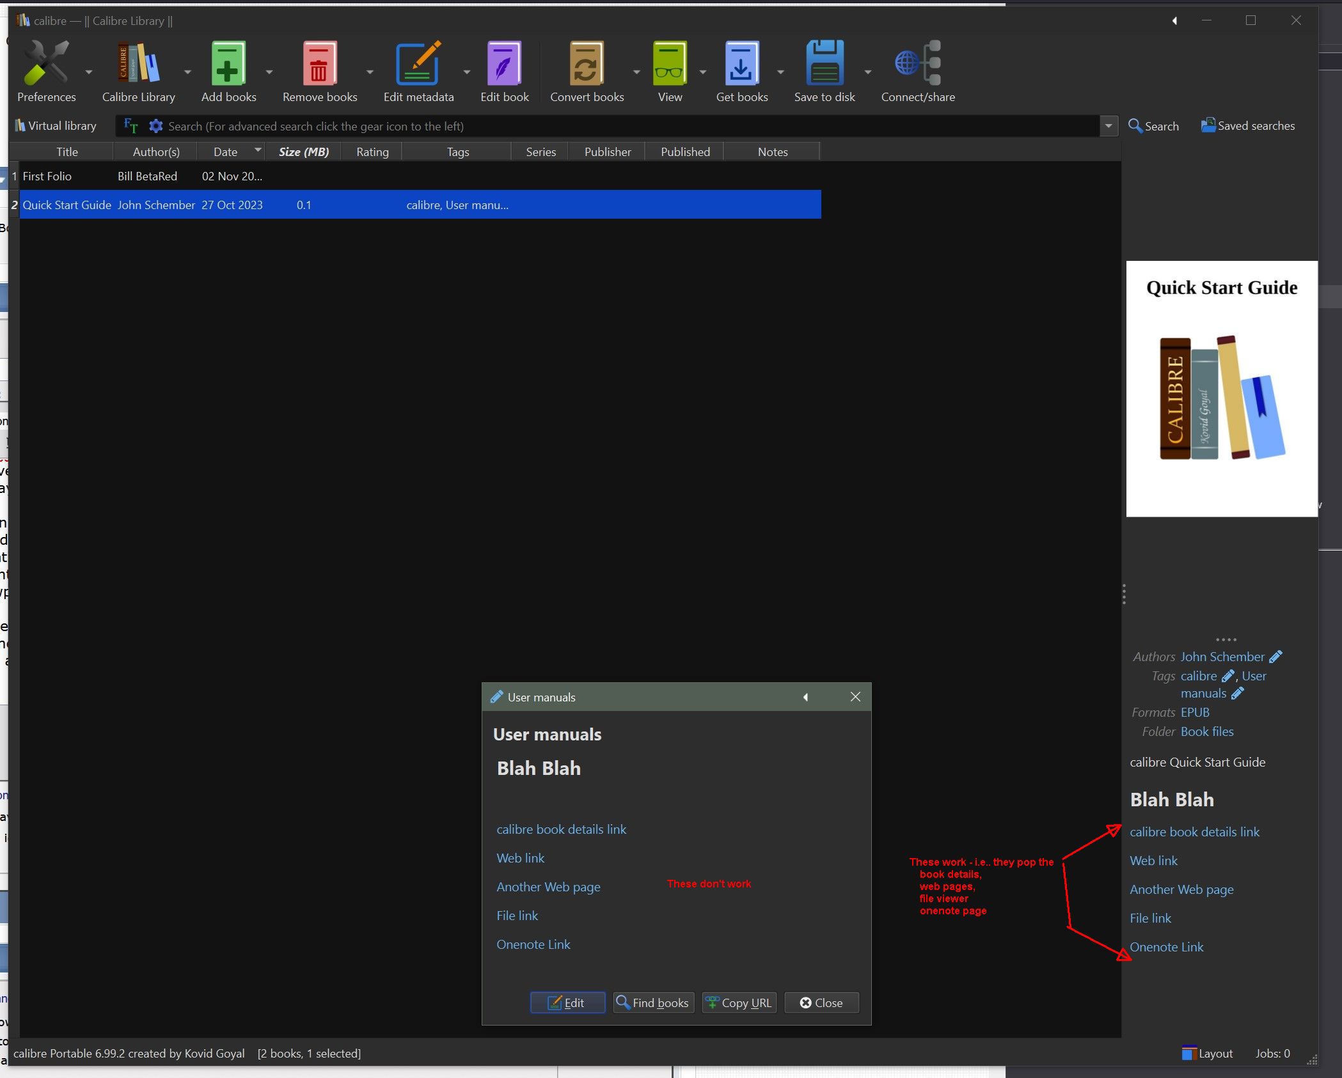Screen dimensions: 1342x1078
Task: Expand the View button dropdown arrow
Action: click(702, 72)
